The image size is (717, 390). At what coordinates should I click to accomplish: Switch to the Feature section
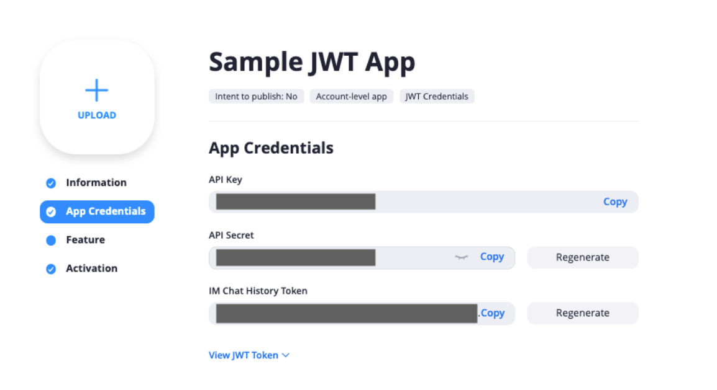pyautogui.click(x=85, y=240)
